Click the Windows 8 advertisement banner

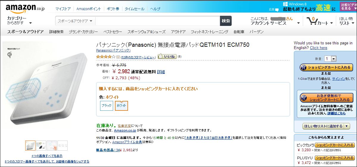pos(309,7)
